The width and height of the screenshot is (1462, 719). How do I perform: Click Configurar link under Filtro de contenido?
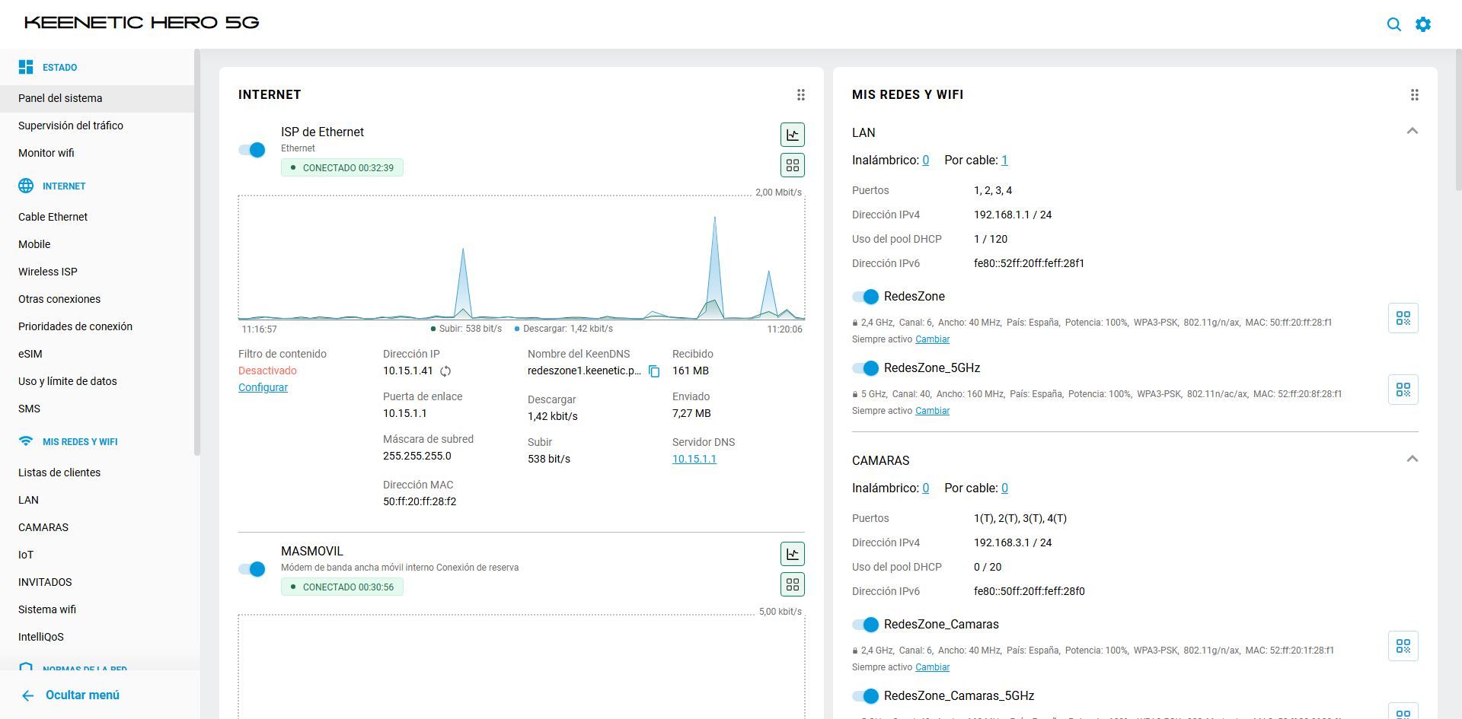(x=263, y=387)
